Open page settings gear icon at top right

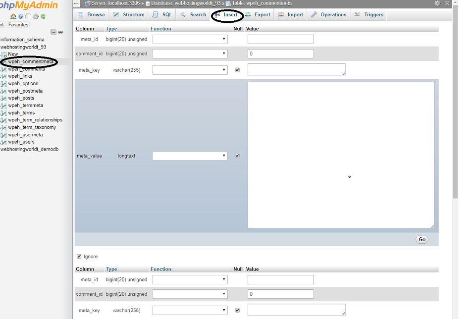click(x=437, y=3)
